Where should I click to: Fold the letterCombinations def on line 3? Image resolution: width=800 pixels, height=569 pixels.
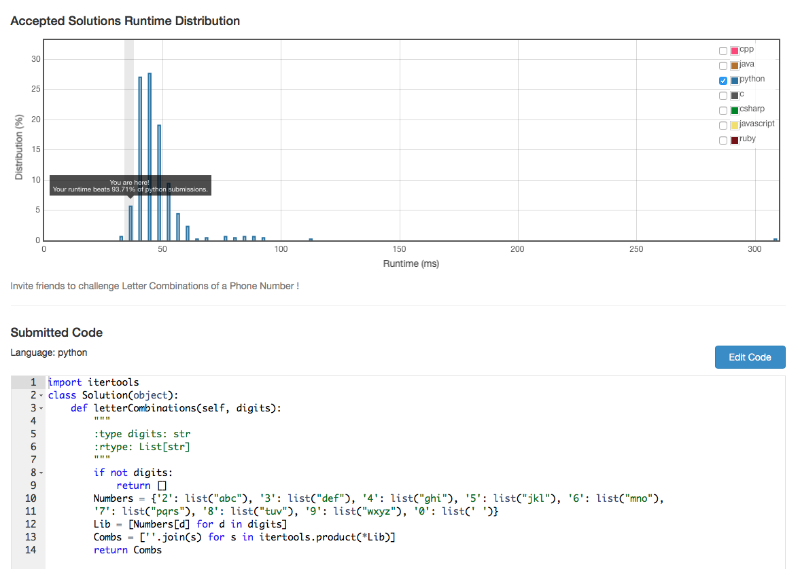41,409
